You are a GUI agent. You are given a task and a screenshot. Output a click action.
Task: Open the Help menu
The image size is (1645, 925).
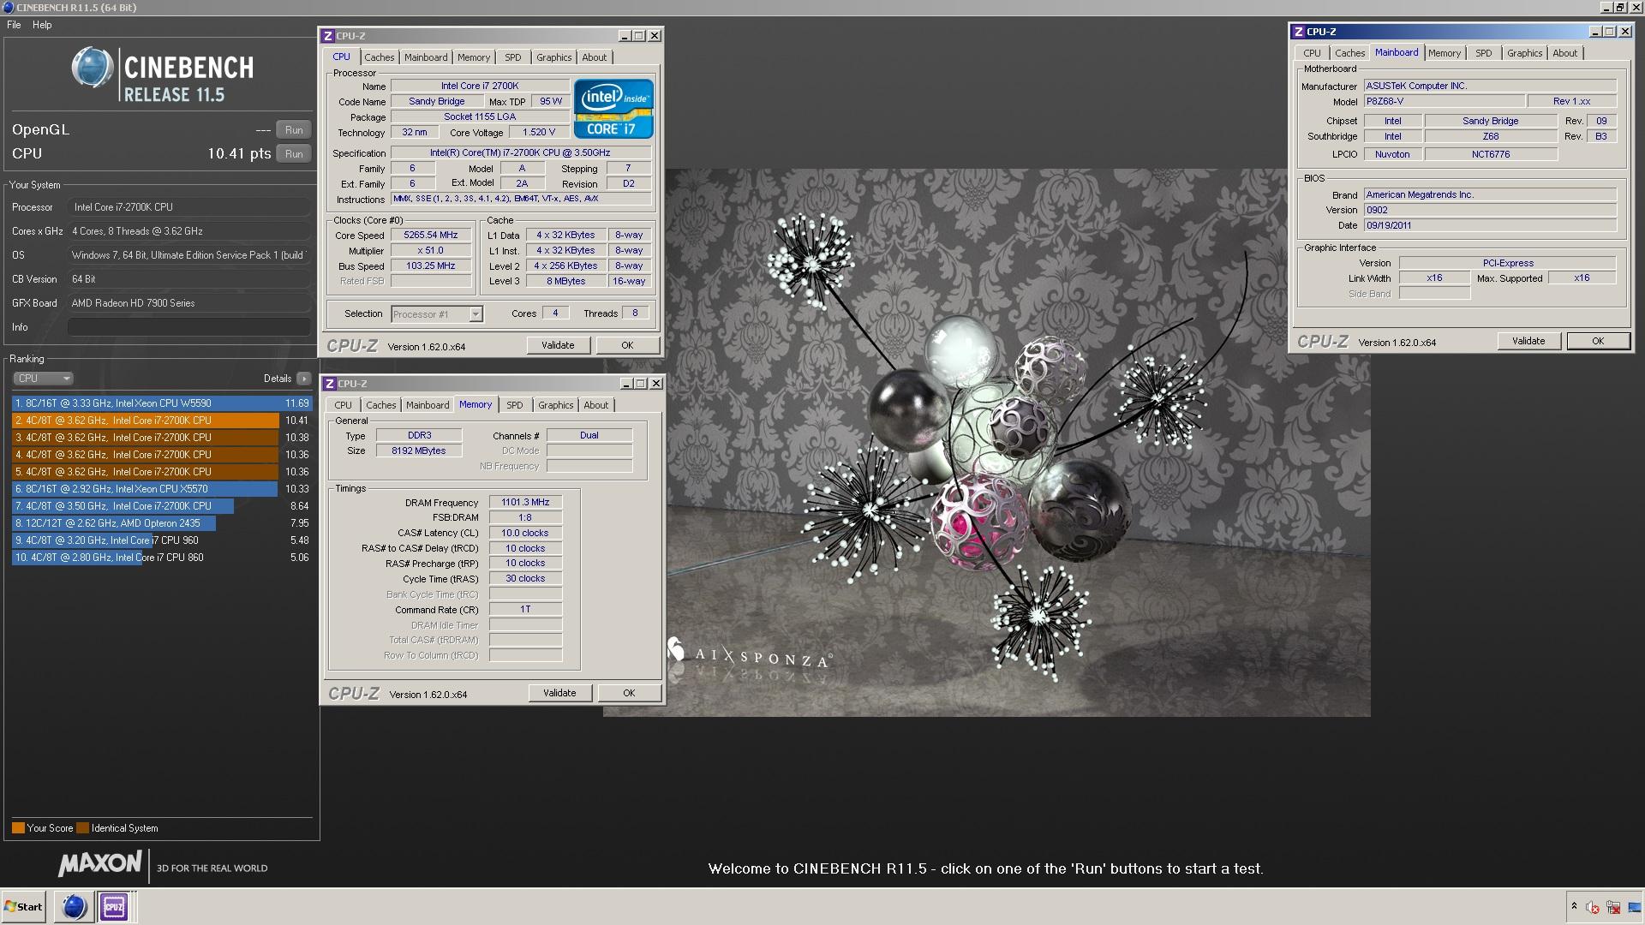tap(42, 25)
